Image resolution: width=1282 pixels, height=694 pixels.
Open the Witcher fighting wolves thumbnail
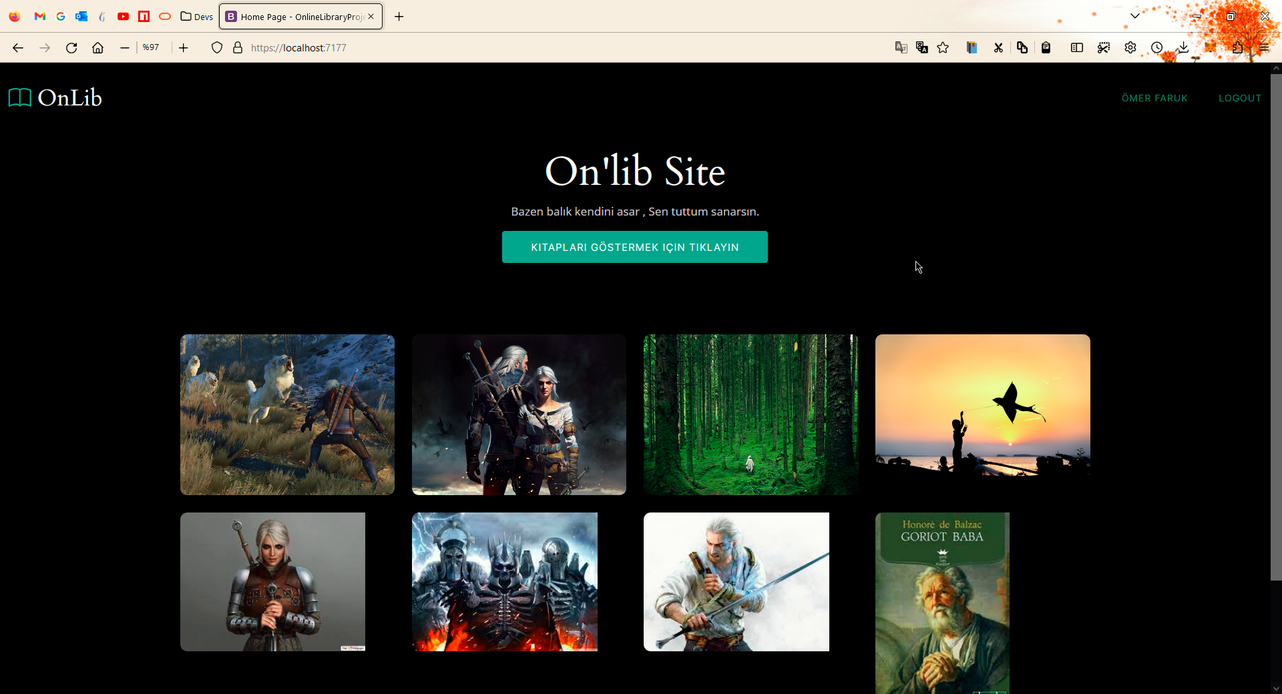287,414
